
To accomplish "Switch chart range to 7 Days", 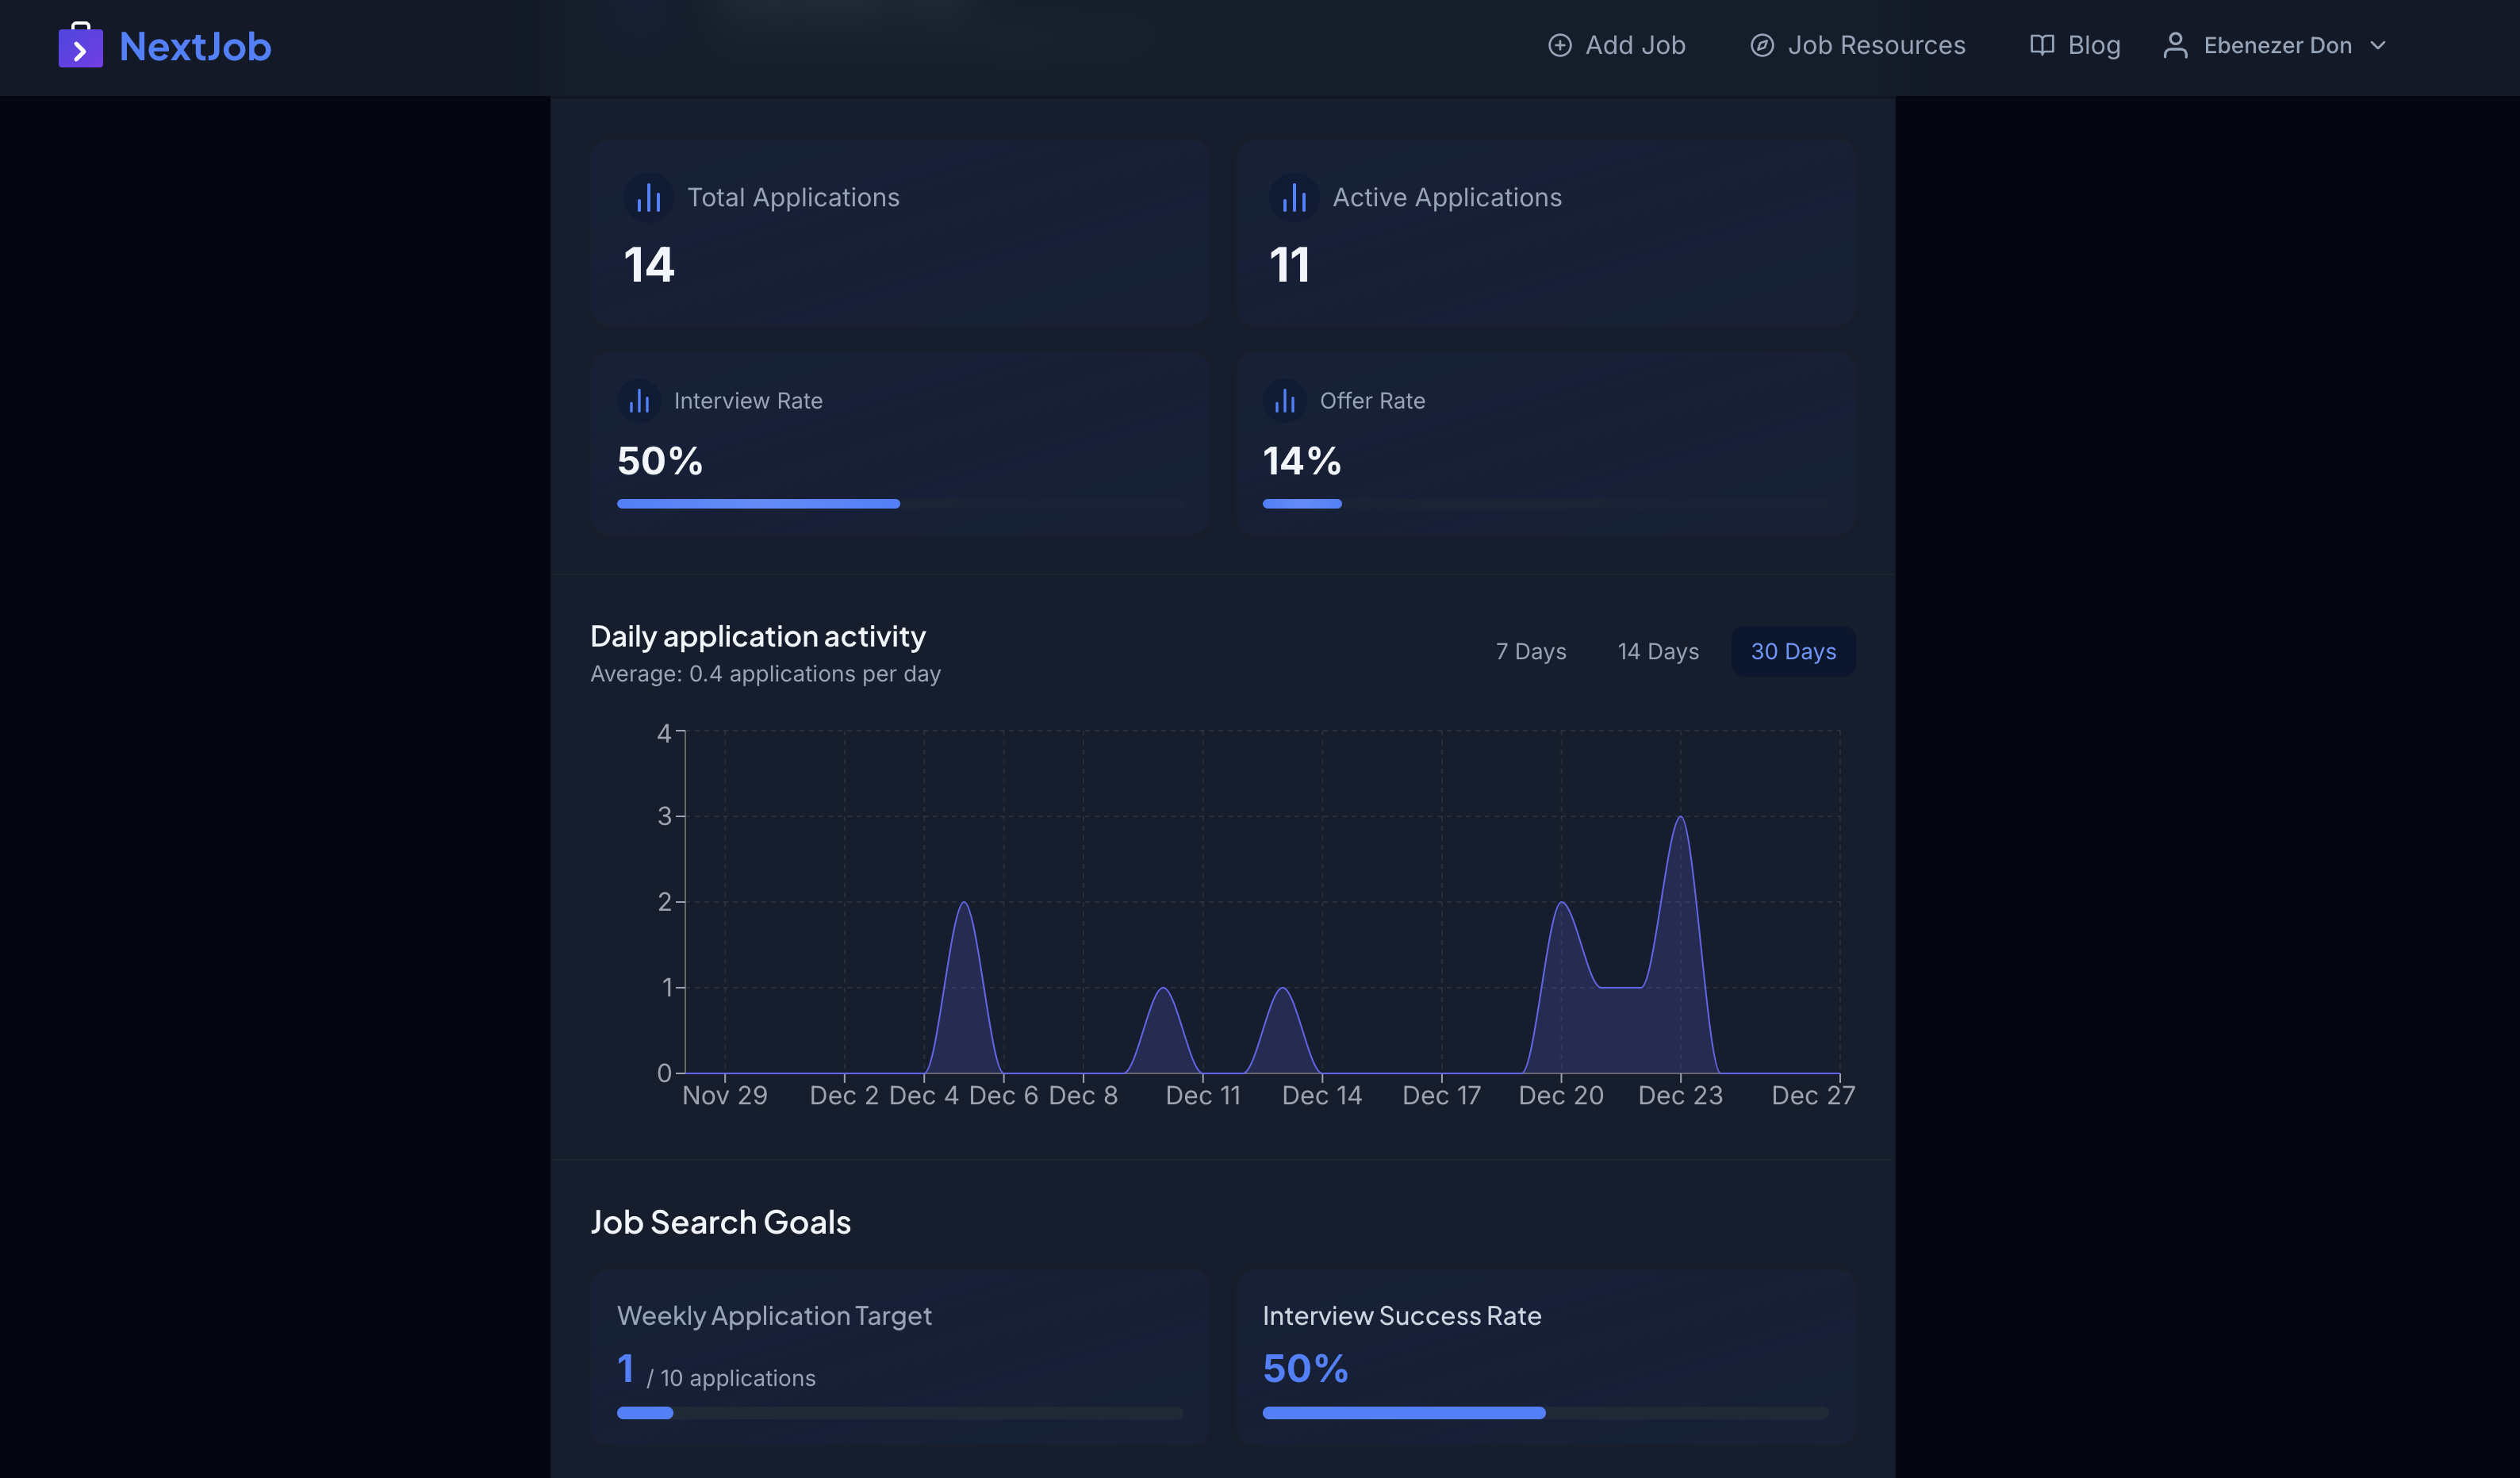I will [1530, 652].
